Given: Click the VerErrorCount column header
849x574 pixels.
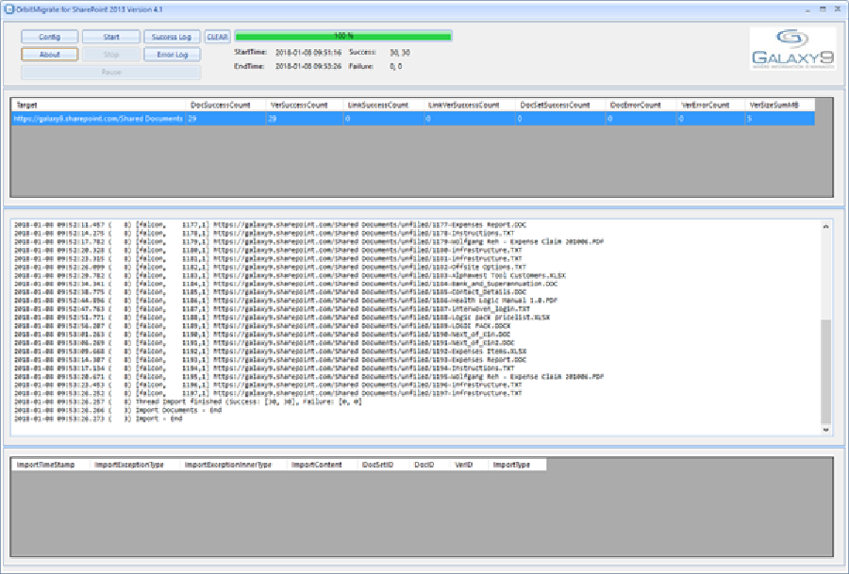Looking at the screenshot, I should point(711,105).
